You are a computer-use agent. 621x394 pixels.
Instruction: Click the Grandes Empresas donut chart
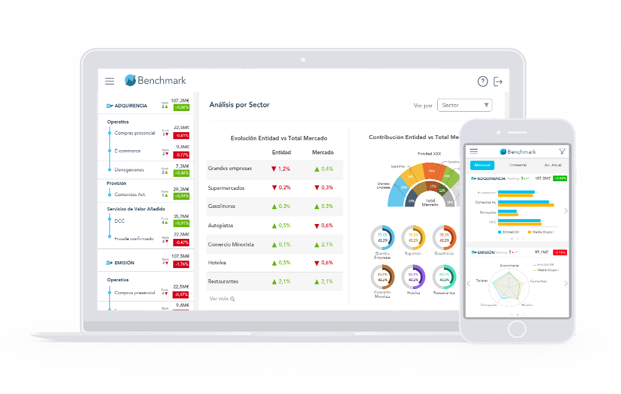coord(383,237)
